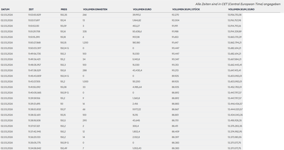
Task: Click the VOLUMEN EINHEITEN column header
Action: pos(95,9)
